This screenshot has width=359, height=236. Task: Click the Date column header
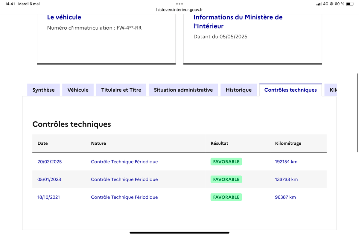(x=42, y=143)
